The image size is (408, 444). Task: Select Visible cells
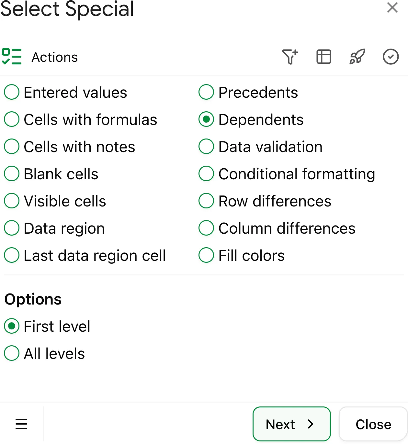pos(11,201)
